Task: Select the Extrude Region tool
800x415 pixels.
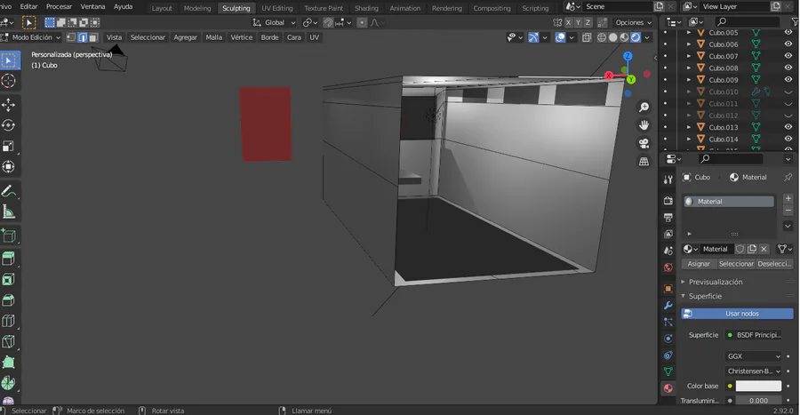Action: tap(9, 259)
